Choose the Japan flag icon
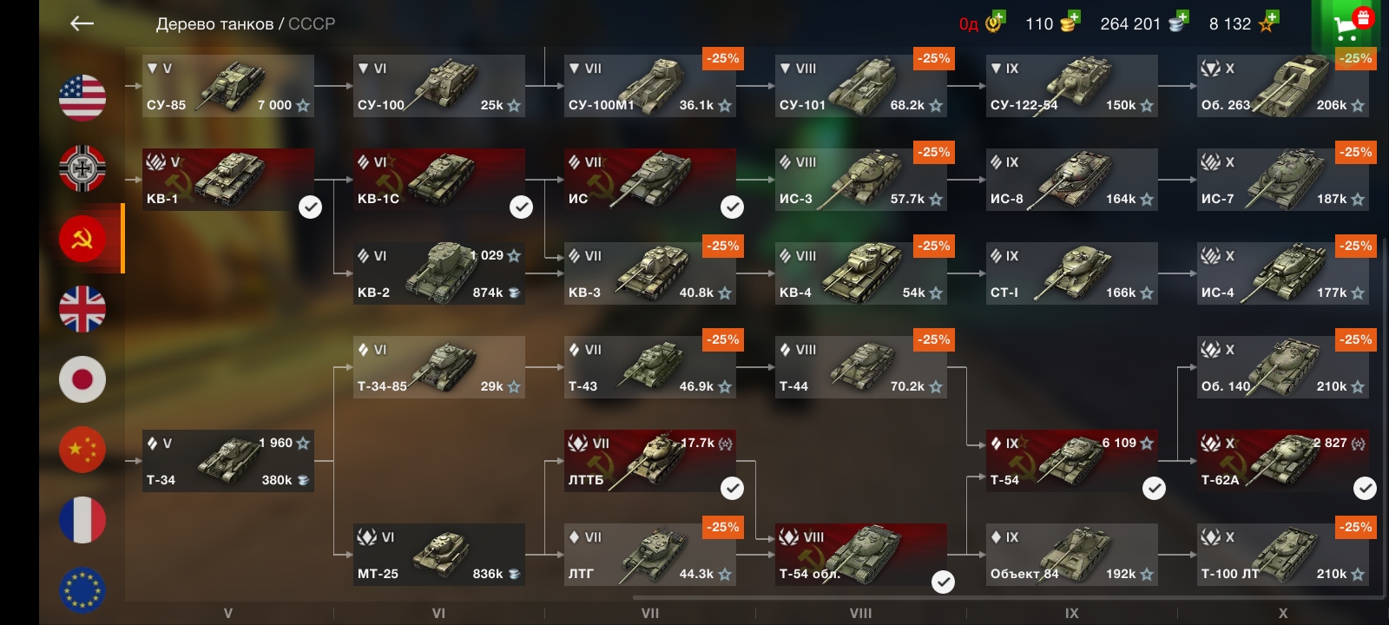The width and height of the screenshot is (1389, 625). [x=82, y=379]
